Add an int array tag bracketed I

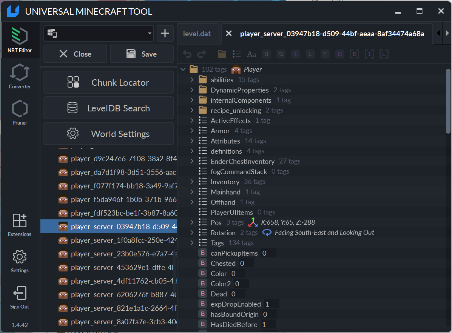click(x=369, y=54)
